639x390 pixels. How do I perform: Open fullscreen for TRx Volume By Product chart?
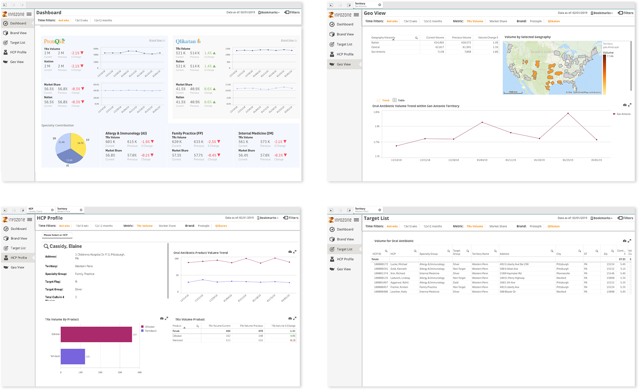pos(166,319)
